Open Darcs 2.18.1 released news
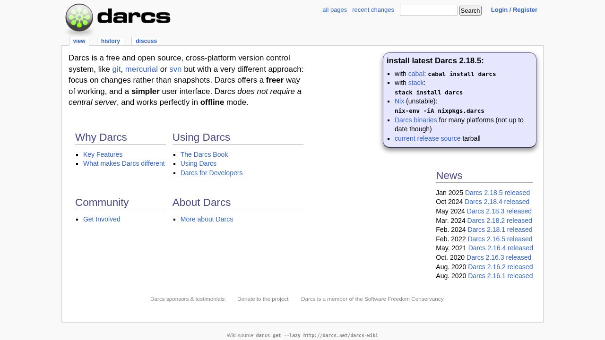This screenshot has height=340, width=605. click(500, 229)
